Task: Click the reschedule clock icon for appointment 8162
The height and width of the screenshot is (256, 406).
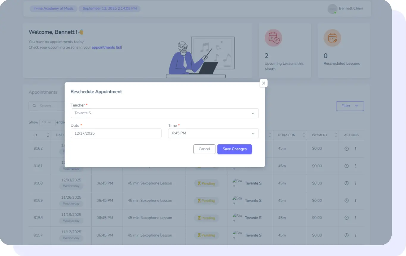Action: click(347, 149)
